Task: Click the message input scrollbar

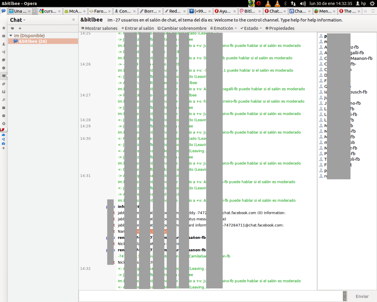Action: coord(345,296)
